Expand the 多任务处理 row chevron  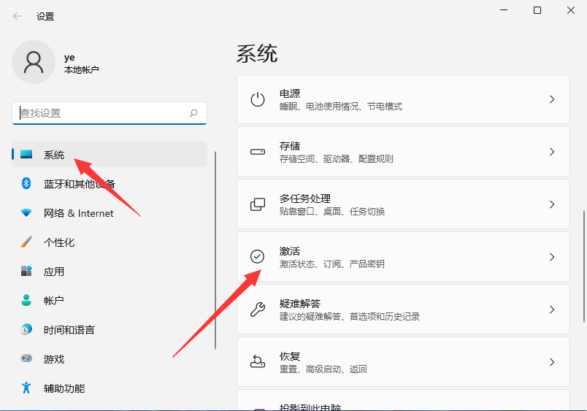552,204
